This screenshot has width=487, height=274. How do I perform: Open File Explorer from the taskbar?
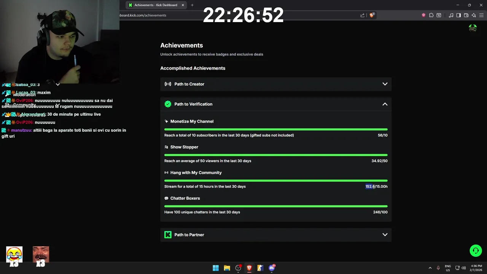[227, 268]
